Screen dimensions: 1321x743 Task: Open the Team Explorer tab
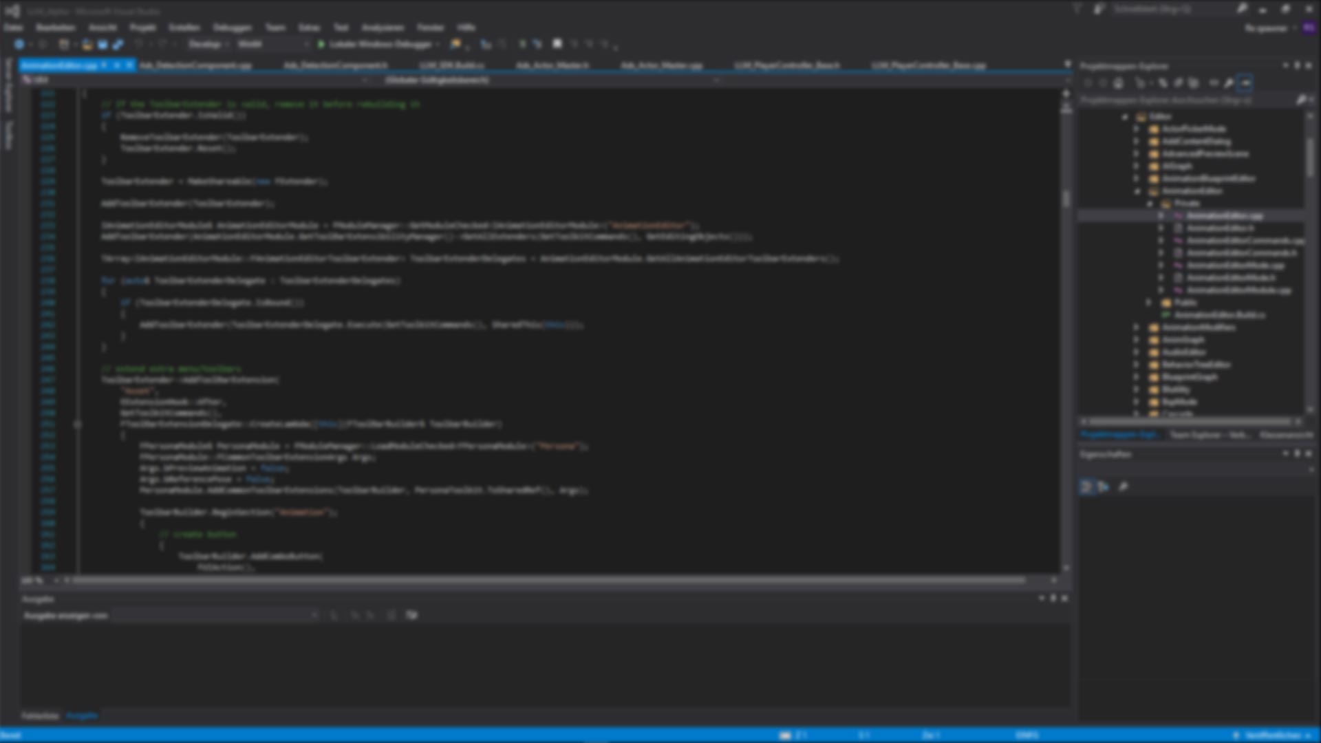click(x=1209, y=435)
